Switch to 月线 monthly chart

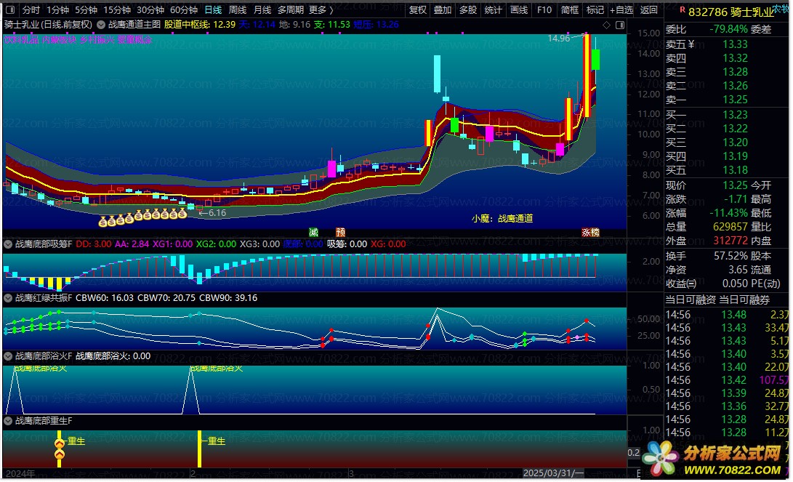[262, 9]
